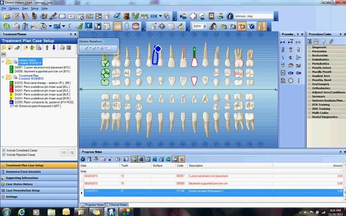Toggle Include Rejected Cases checkbox
The image size is (346, 216).
[x=4, y=155]
